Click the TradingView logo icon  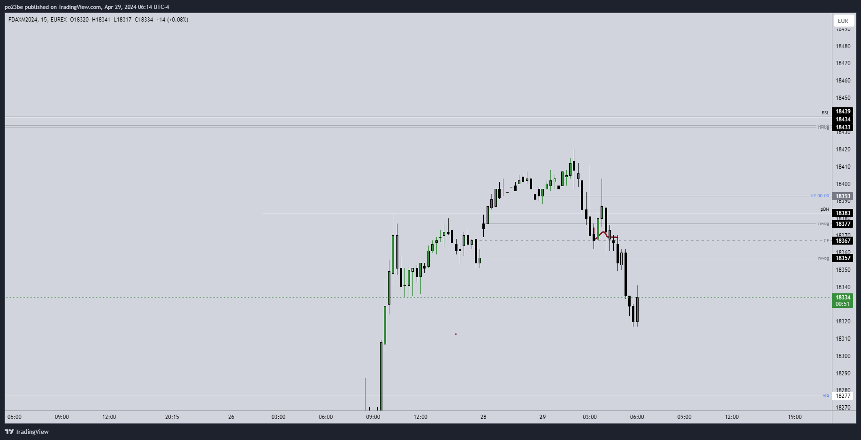9,432
